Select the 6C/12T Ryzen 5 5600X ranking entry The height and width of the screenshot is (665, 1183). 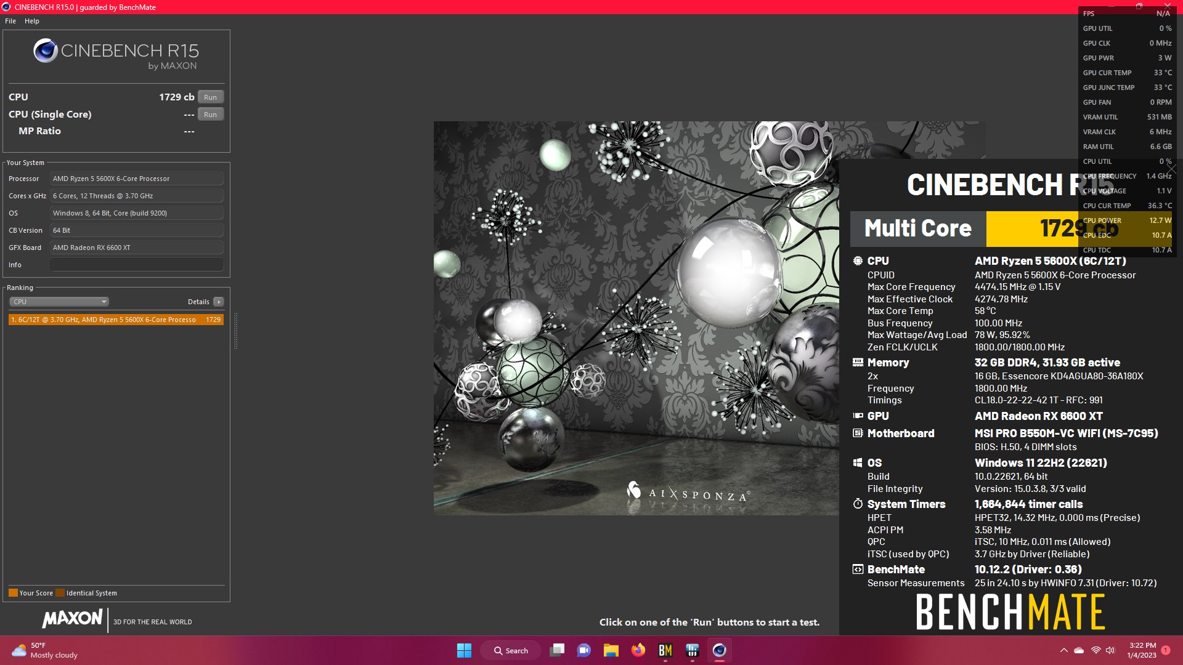click(x=116, y=320)
